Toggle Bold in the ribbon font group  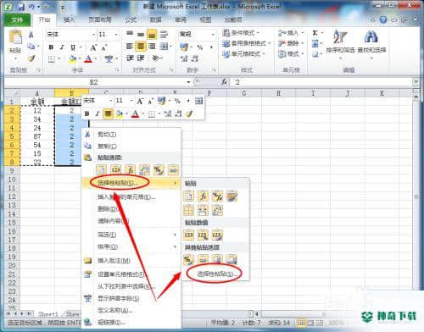point(51,47)
